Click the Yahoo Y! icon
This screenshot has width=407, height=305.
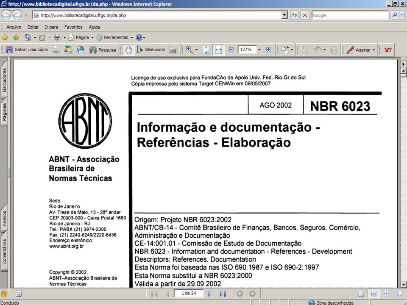coord(387,50)
